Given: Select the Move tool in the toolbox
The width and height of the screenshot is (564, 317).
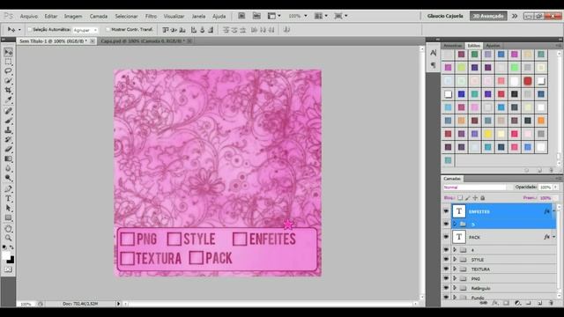Looking at the screenshot, I should (8, 52).
